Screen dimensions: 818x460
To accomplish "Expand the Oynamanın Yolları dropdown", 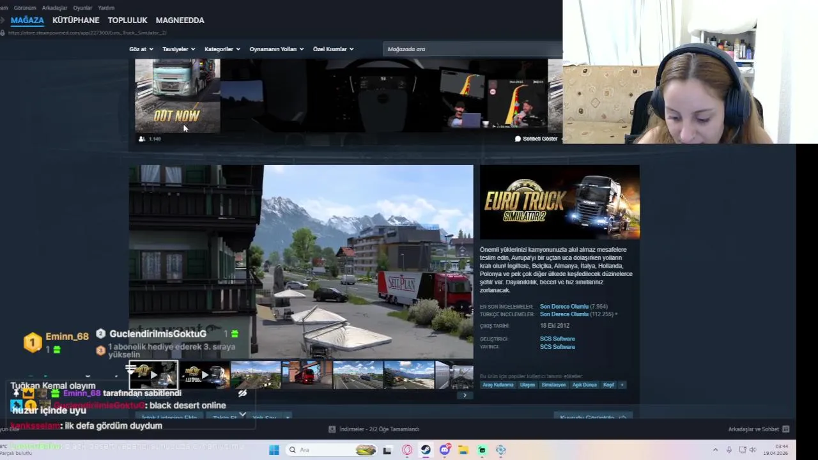I will coord(277,49).
